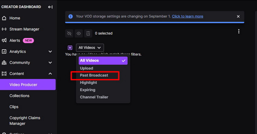Open the three-dot more options menu

pyautogui.click(x=239, y=31)
